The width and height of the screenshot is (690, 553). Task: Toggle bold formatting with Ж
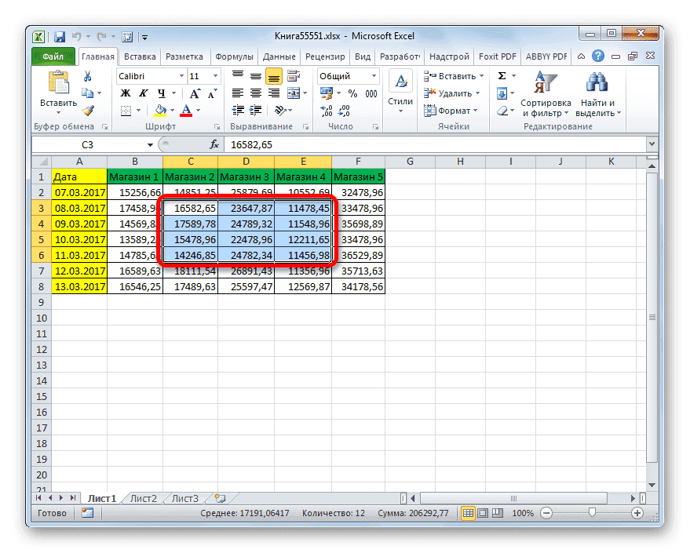(x=126, y=93)
